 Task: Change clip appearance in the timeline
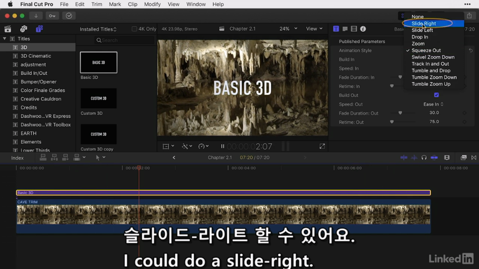[447, 158]
